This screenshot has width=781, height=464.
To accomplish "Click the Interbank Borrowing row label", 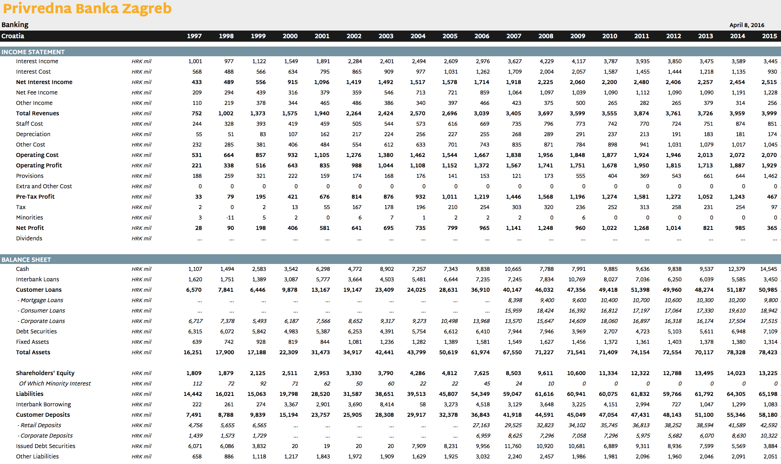I will (43, 404).
